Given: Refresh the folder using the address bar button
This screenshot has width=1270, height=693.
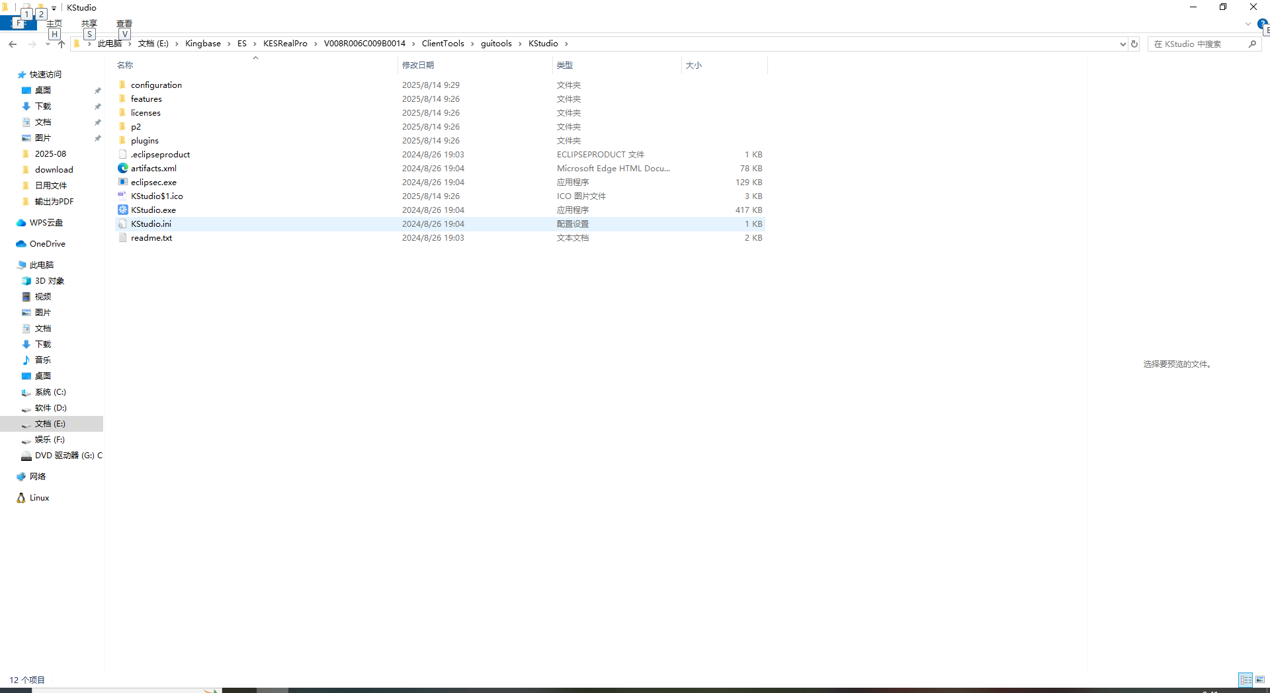Looking at the screenshot, I should click(x=1134, y=44).
